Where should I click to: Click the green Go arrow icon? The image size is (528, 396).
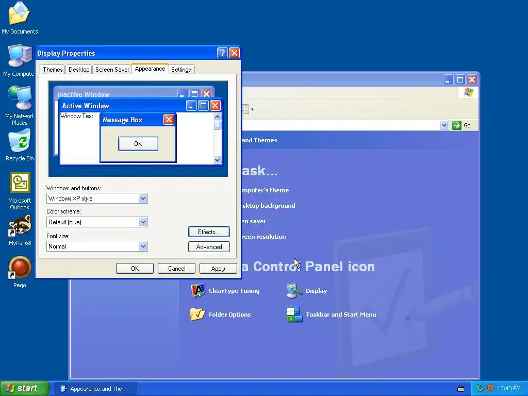coord(457,125)
